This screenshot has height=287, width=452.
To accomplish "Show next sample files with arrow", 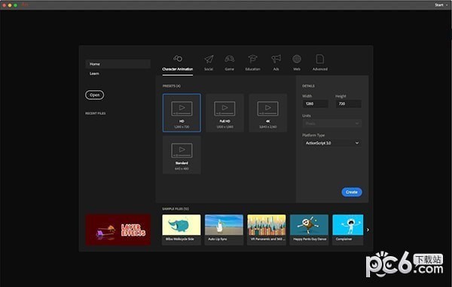I will (368, 230).
